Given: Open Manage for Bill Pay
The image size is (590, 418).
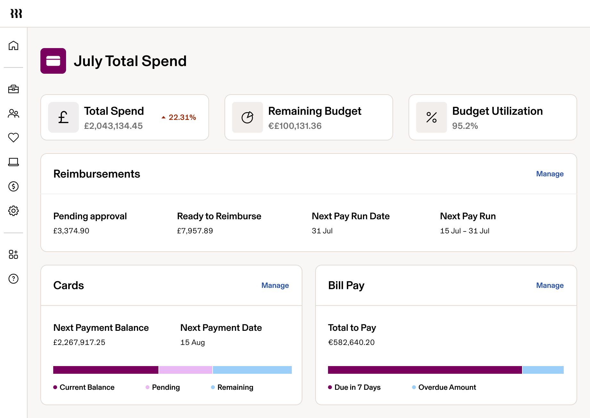Looking at the screenshot, I should coord(550,285).
